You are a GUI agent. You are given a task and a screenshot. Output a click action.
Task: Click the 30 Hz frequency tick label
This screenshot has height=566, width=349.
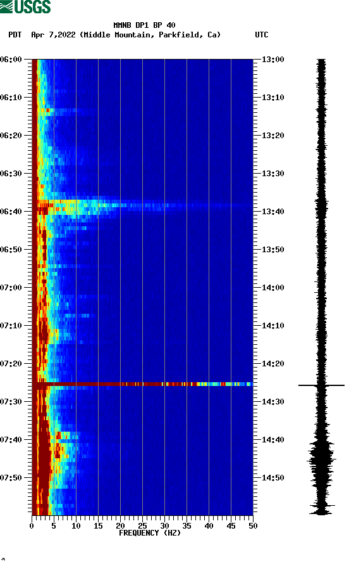point(164,526)
